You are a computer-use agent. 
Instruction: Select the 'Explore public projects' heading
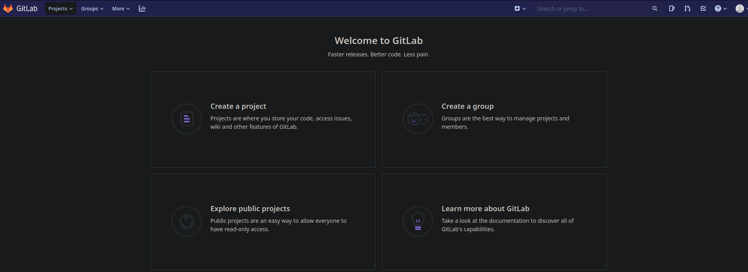(x=250, y=209)
